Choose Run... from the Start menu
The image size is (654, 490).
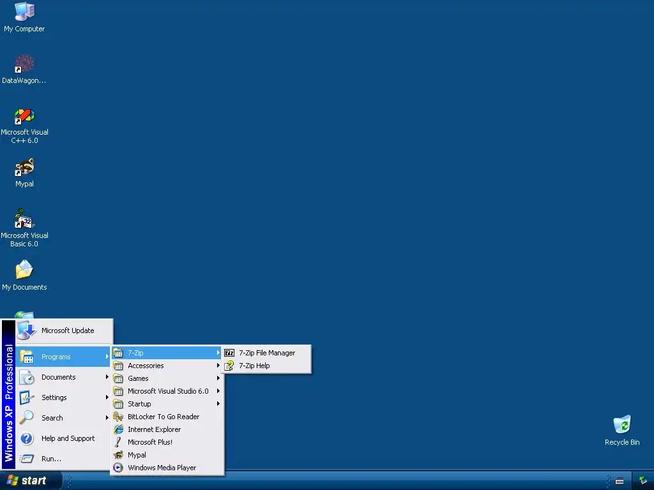64,459
